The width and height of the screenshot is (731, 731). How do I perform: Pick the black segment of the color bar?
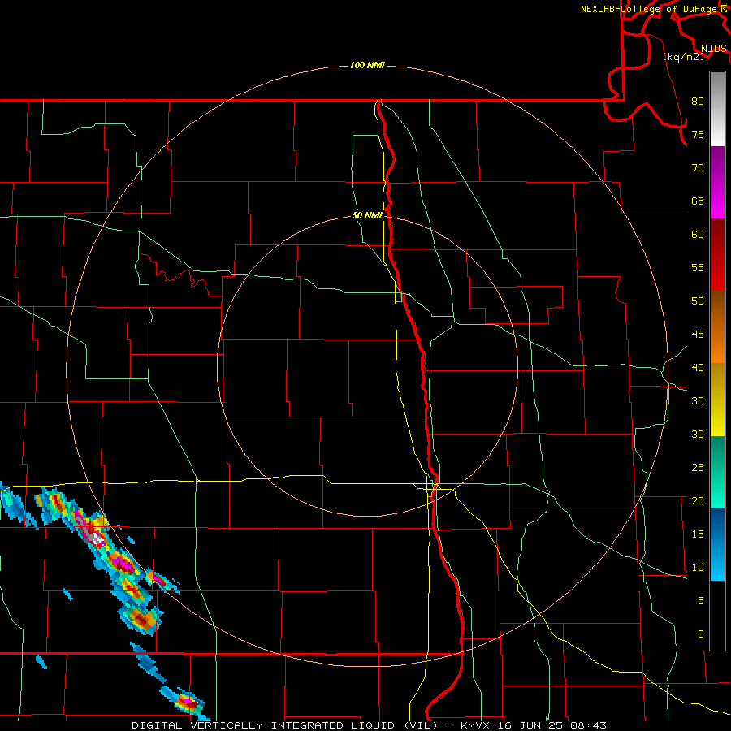click(717, 615)
